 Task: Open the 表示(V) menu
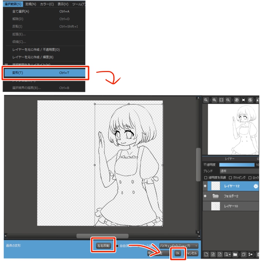63,4
